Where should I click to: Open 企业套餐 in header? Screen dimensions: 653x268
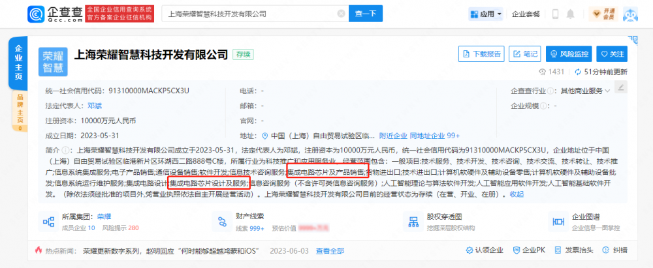(x=526, y=14)
